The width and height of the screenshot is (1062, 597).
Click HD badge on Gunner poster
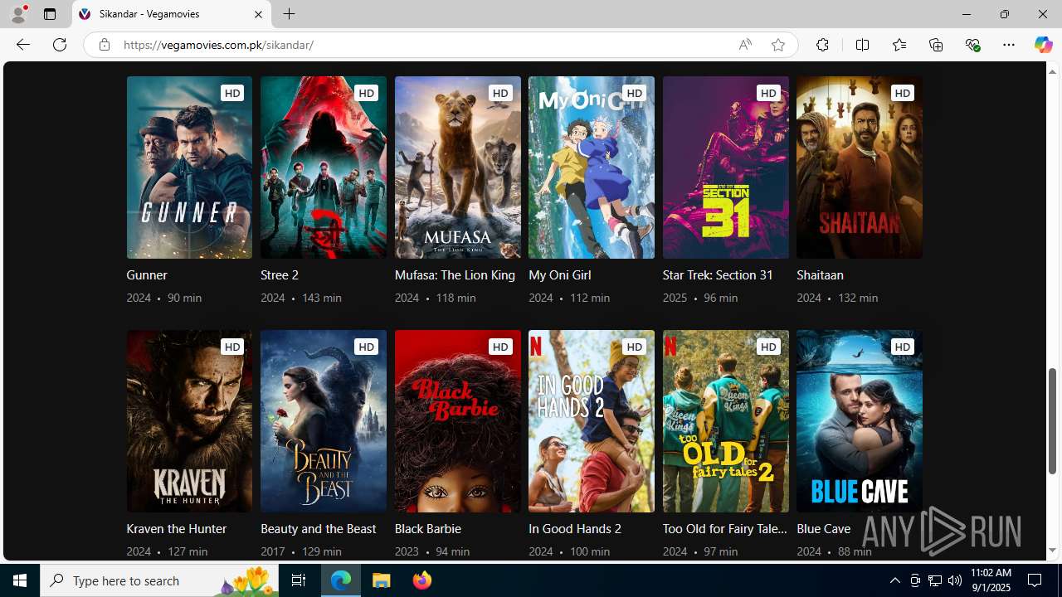232,93
